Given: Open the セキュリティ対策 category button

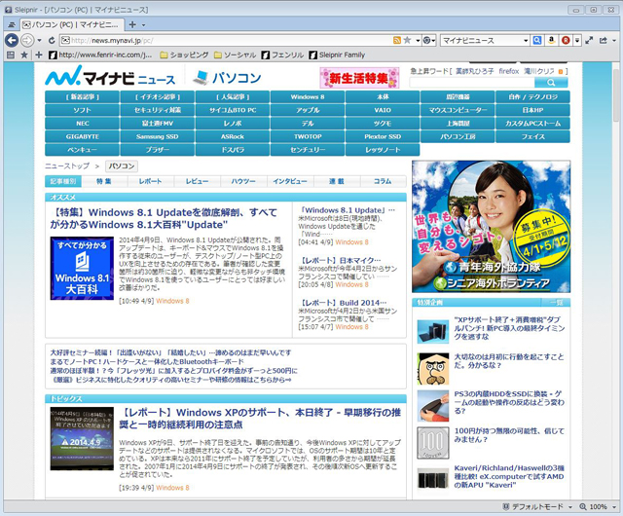Looking at the screenshot, I should pos(158,110).
